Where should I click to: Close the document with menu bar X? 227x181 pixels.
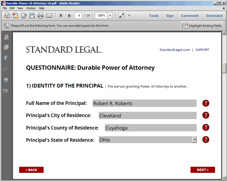pos(223,8)
